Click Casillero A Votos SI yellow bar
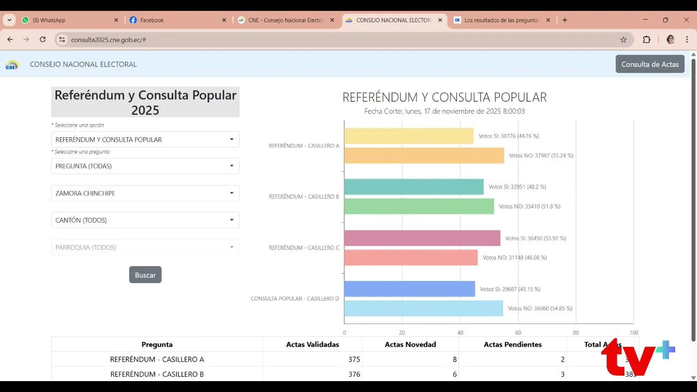Viewport: 697px width, 392px height. point(409,136)
